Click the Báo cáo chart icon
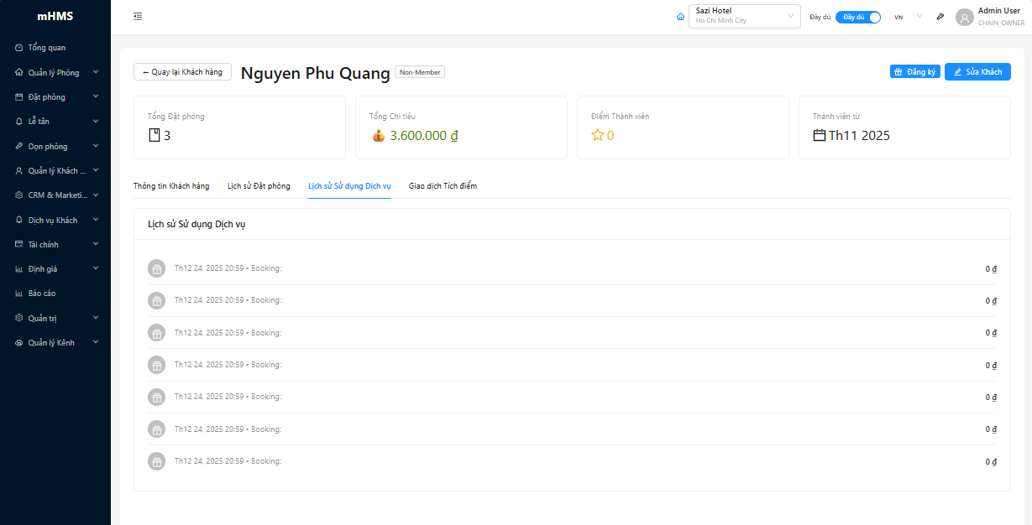The height and width of the screenshot is (525, 1032). tap(19, 294)
